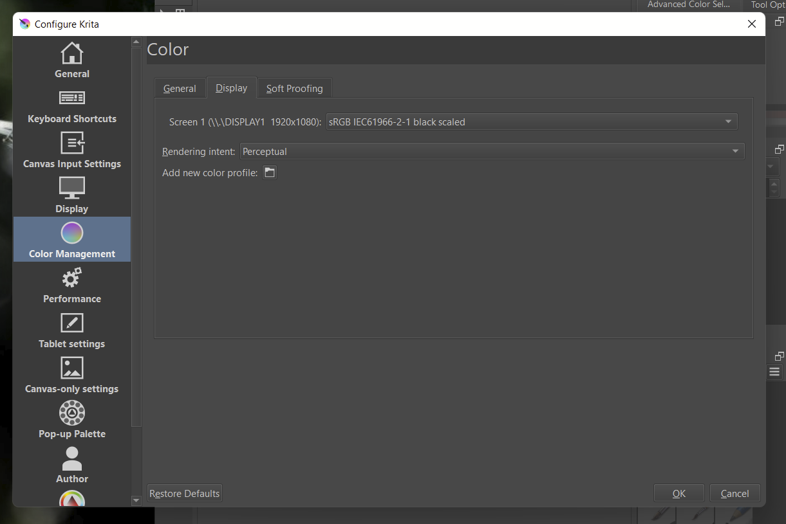Click Restore Defaults button

pos(185,493)
